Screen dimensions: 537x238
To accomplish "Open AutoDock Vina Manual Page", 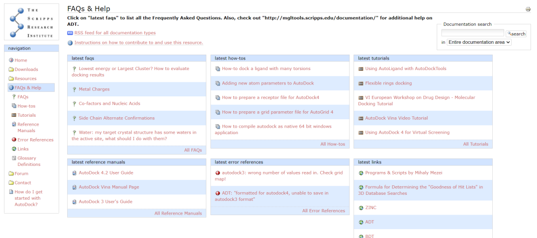I will [109, 187].
